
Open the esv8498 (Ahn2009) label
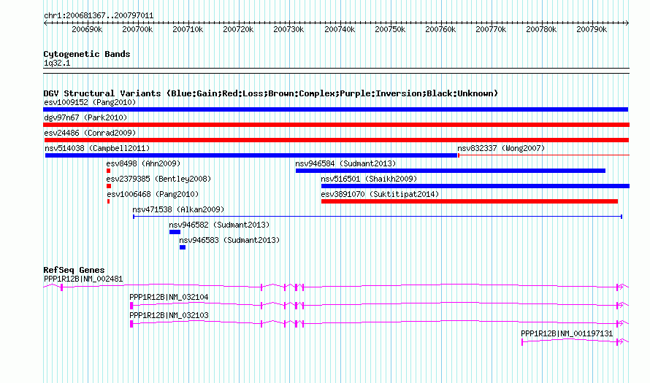tap(143, 163)
